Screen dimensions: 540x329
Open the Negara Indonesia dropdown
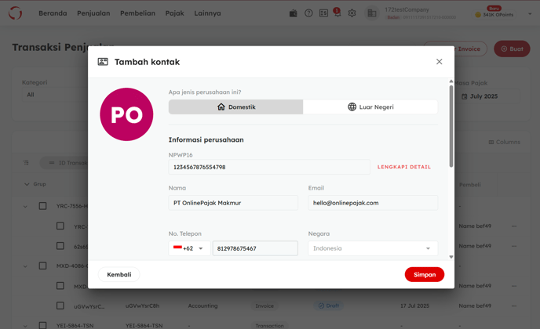click(x=373, y=248)
